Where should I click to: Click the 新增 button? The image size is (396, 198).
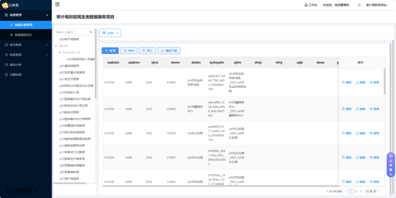click(x=110, y=50)
